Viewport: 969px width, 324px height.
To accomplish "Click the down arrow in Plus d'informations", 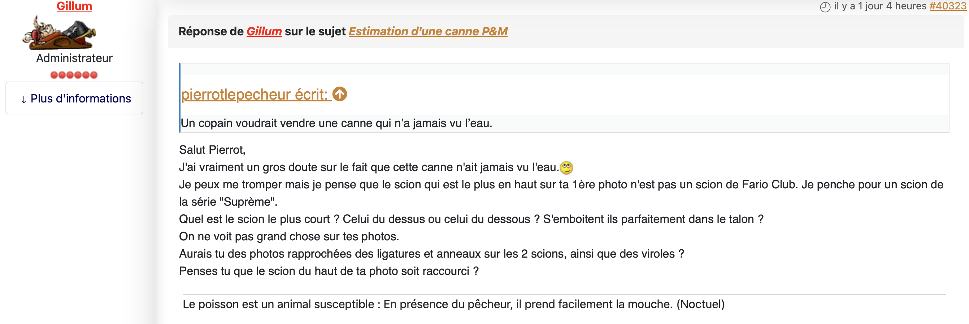I will (x=24, y=99).
